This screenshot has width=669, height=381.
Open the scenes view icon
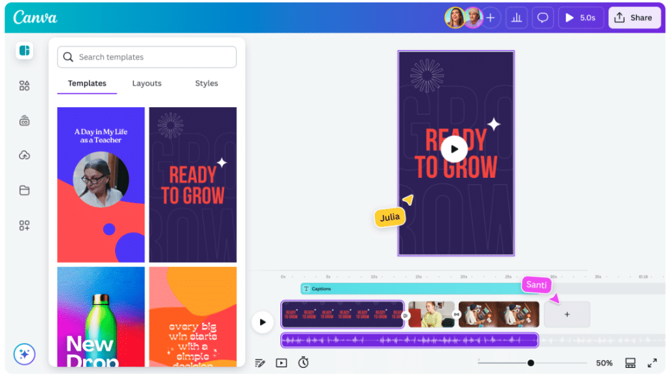[x=281, y=363]
